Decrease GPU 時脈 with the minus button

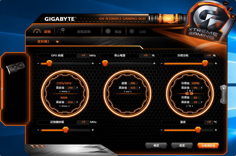click(38, 63)
